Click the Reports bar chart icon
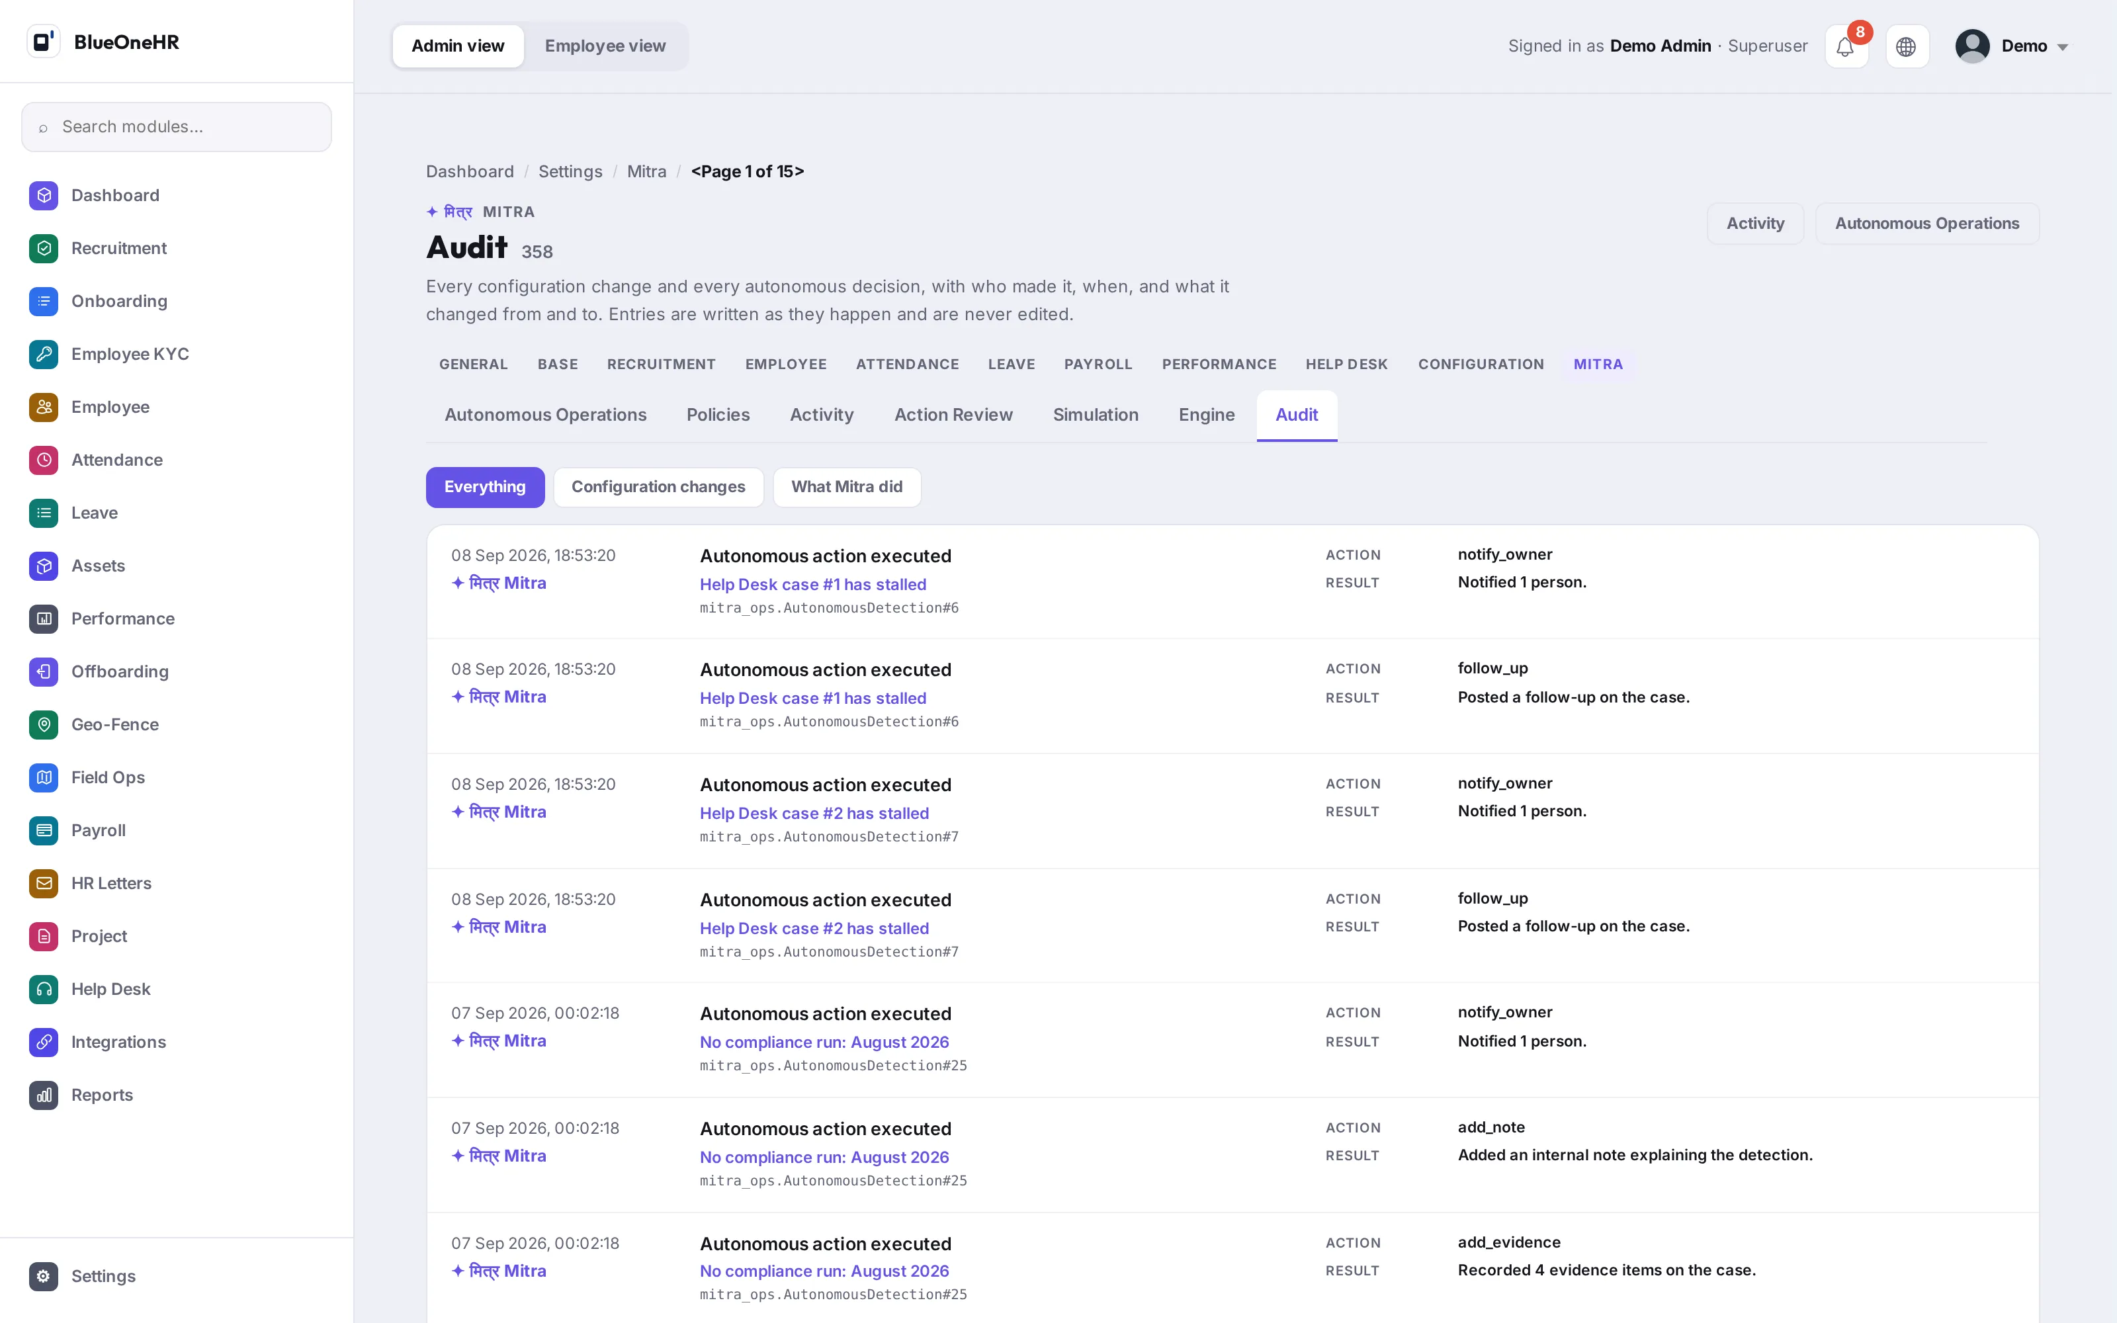This screenshot has height=1323, width=2117. [44, 1095]
